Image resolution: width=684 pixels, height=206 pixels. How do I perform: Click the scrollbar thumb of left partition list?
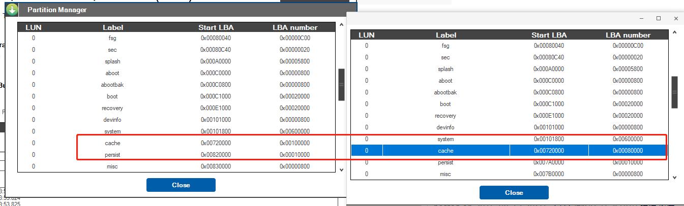341,84
